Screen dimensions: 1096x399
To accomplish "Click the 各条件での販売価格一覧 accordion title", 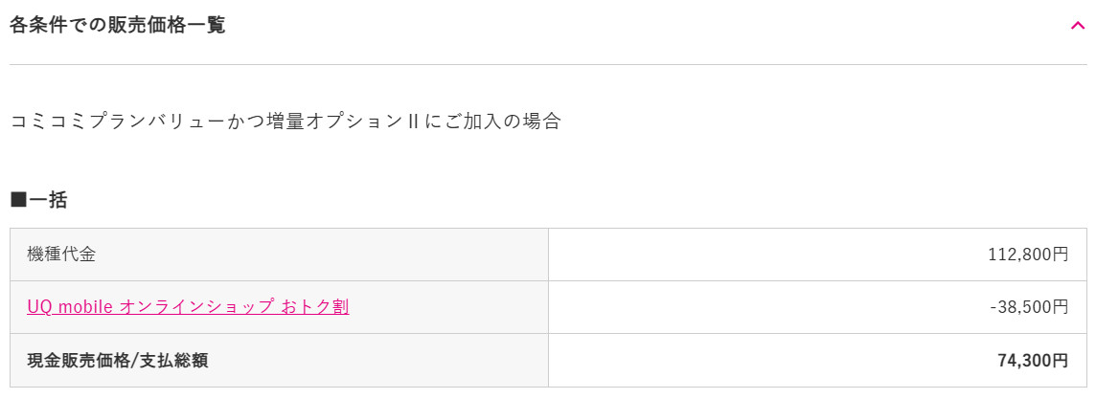I will click(118, 25).
